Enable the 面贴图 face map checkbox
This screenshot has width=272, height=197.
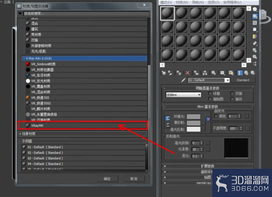pyautogui.click(x=210, y=99)
